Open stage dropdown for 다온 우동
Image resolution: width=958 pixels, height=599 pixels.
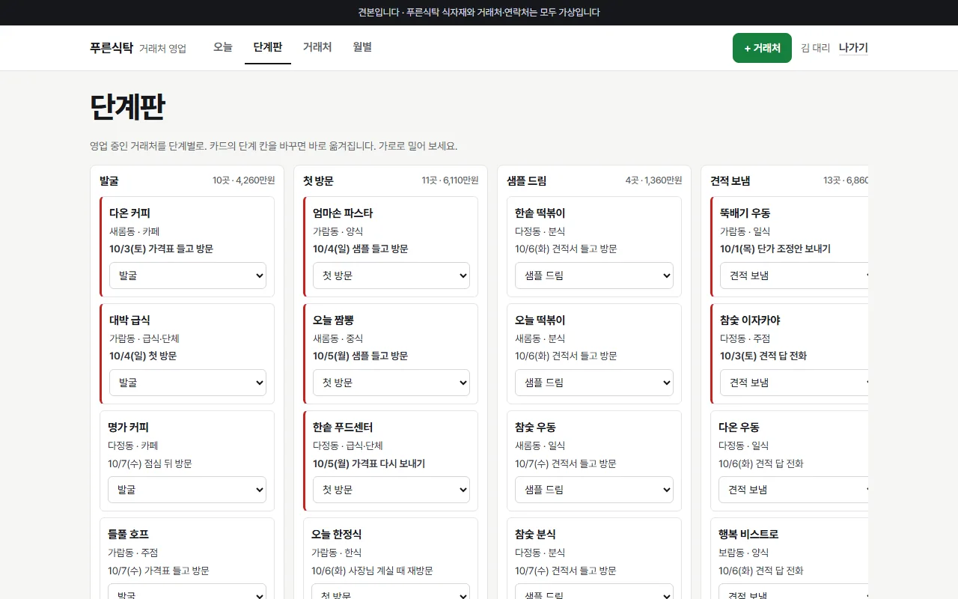click(793, 490)
